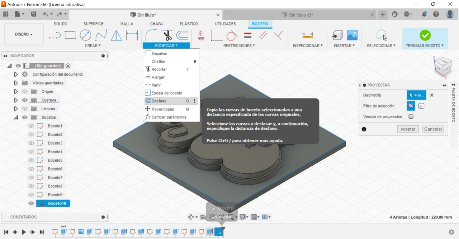Viewport: 459px width, 239px height.
Task: Expand Configuración del documento node
Action: 16,74
